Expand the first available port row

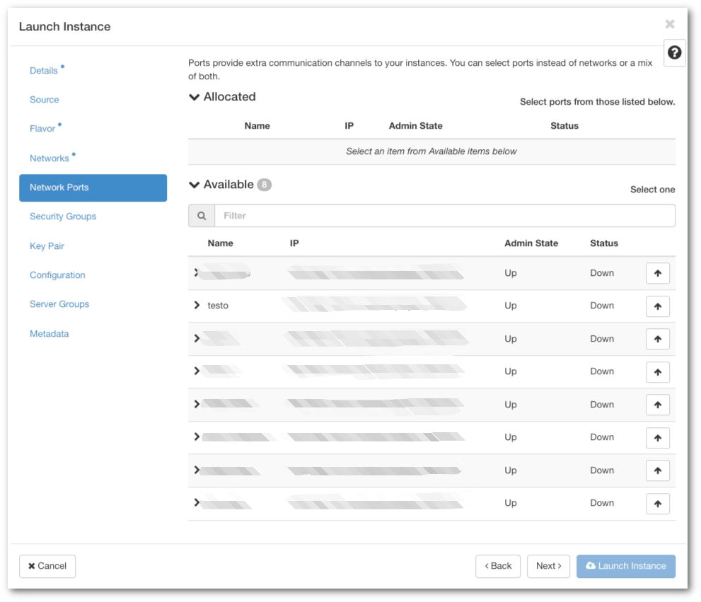coord(197,273)
